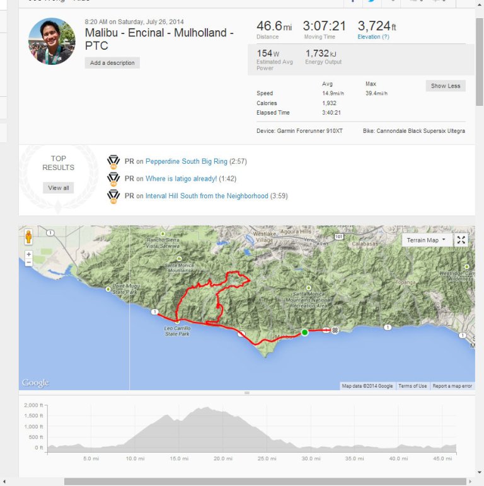This screenshot has width=484, height=486.
Task: Open Where is latigo already! segment
Action: (181, 179)
